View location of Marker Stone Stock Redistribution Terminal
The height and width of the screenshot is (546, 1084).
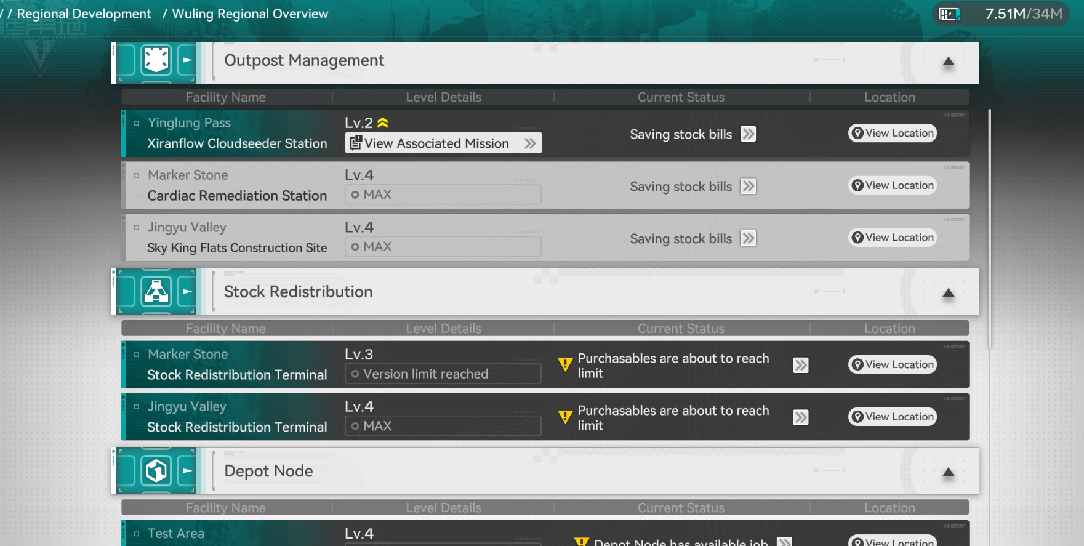893,364
